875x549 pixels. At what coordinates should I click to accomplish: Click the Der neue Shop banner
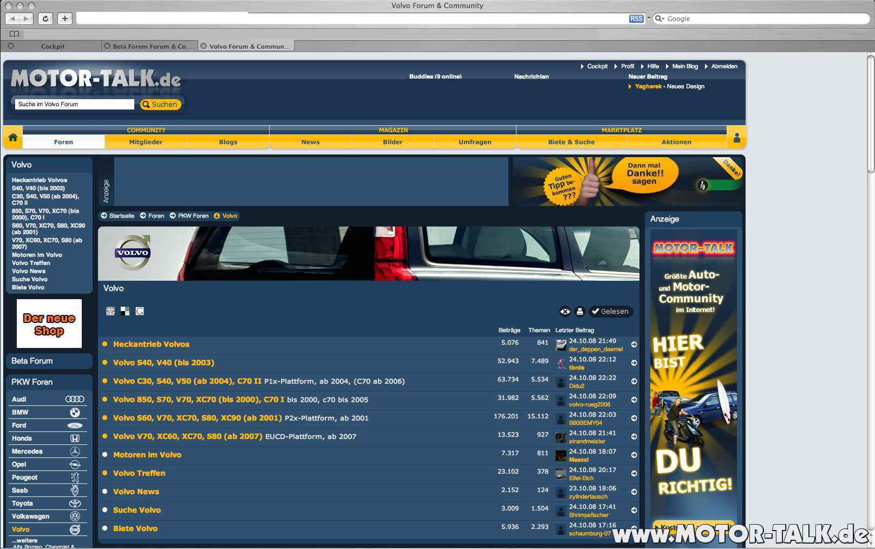(49, 324)
